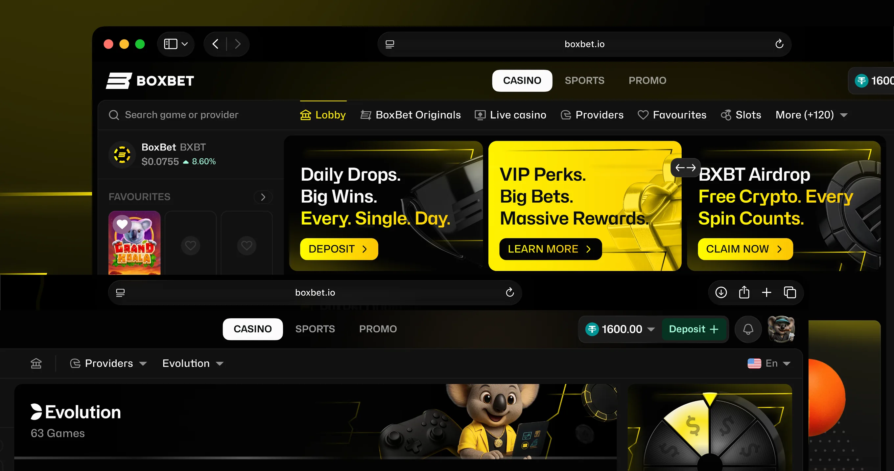Click the share icon in lower browser toolbar
The width and height of the screenshot is (894, 471).
[744, 292]
